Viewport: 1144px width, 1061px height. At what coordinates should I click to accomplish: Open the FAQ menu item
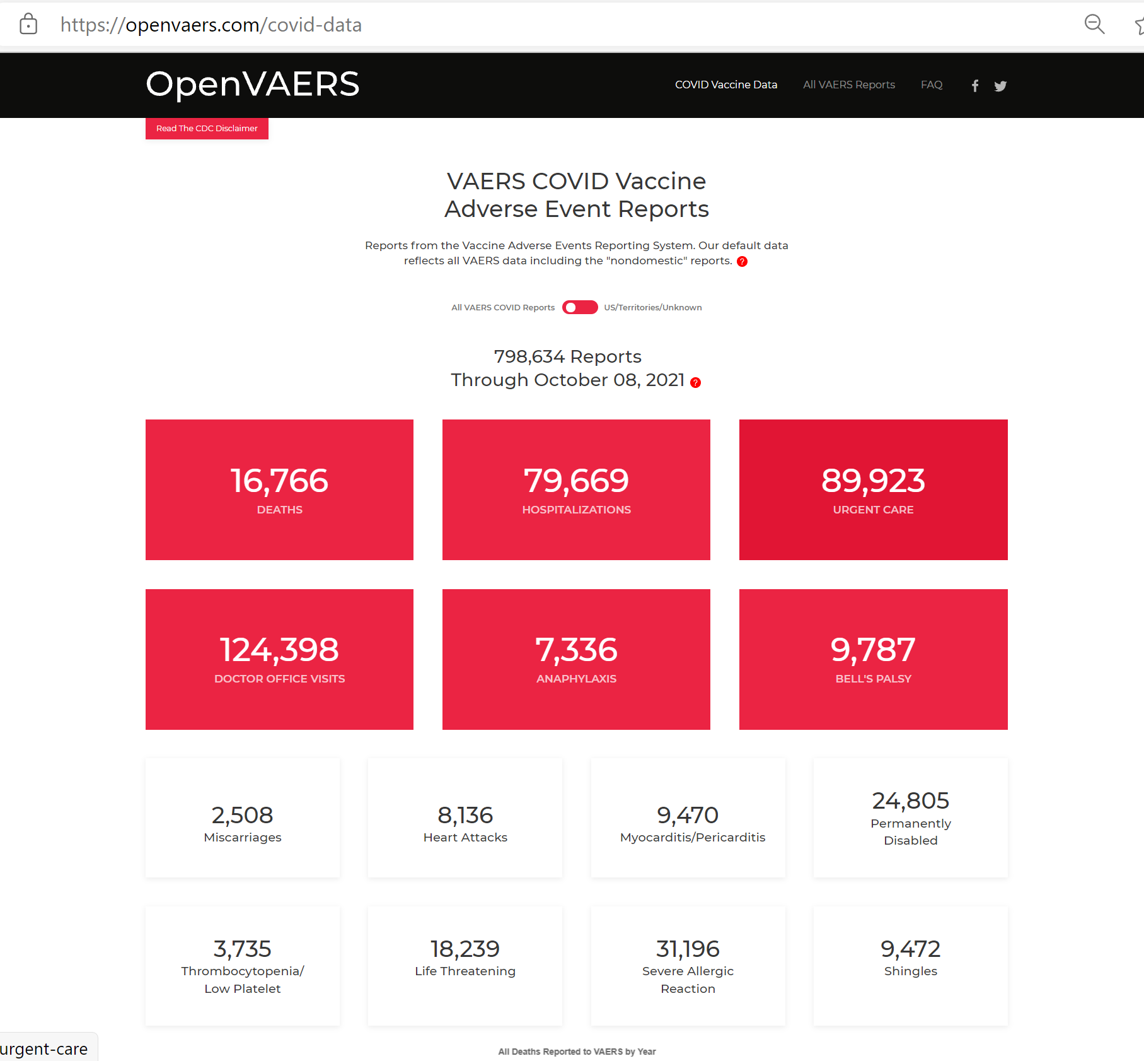[932, 85]
